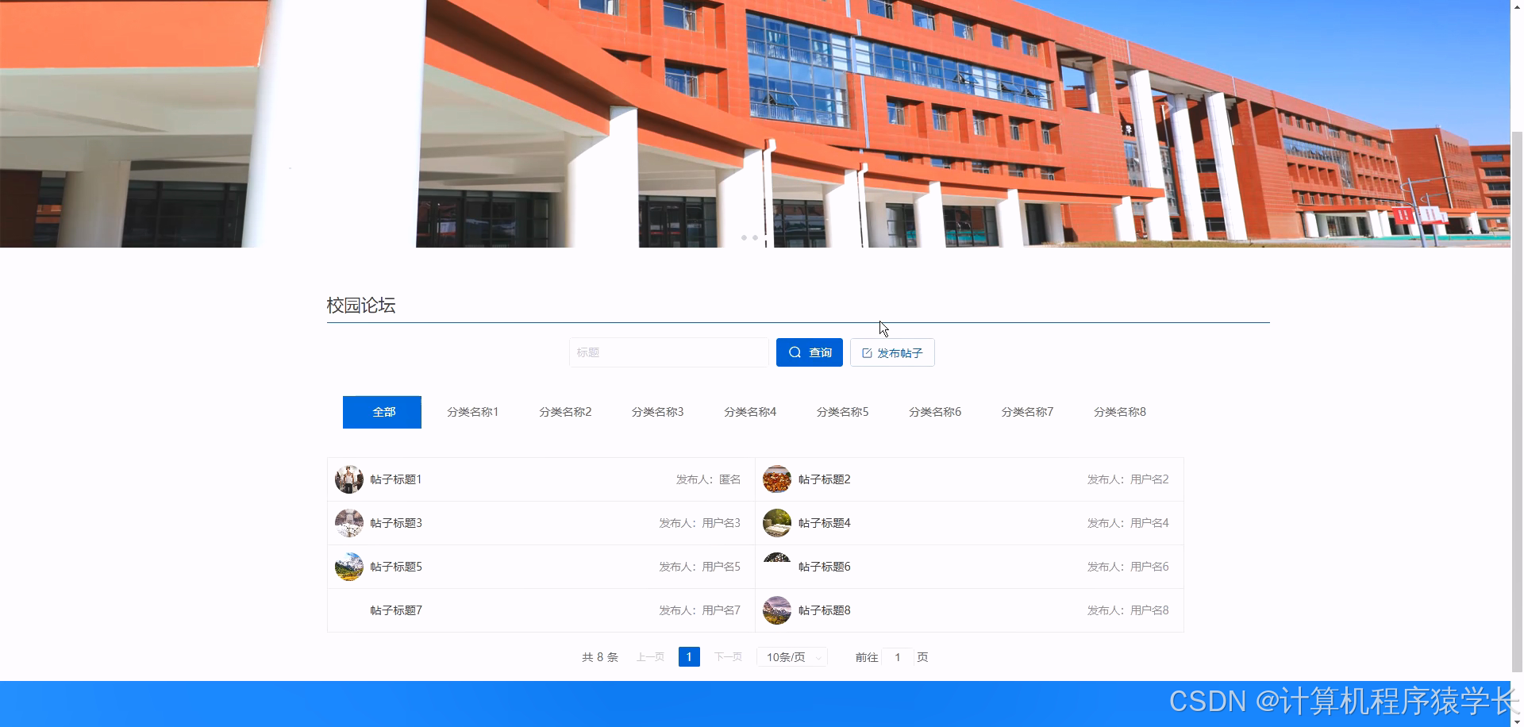Image resolution: width=1524 pixels, height=727 pixels.
Task: Click the edit icon on 发布帖子 button
Action: [865, 352]
